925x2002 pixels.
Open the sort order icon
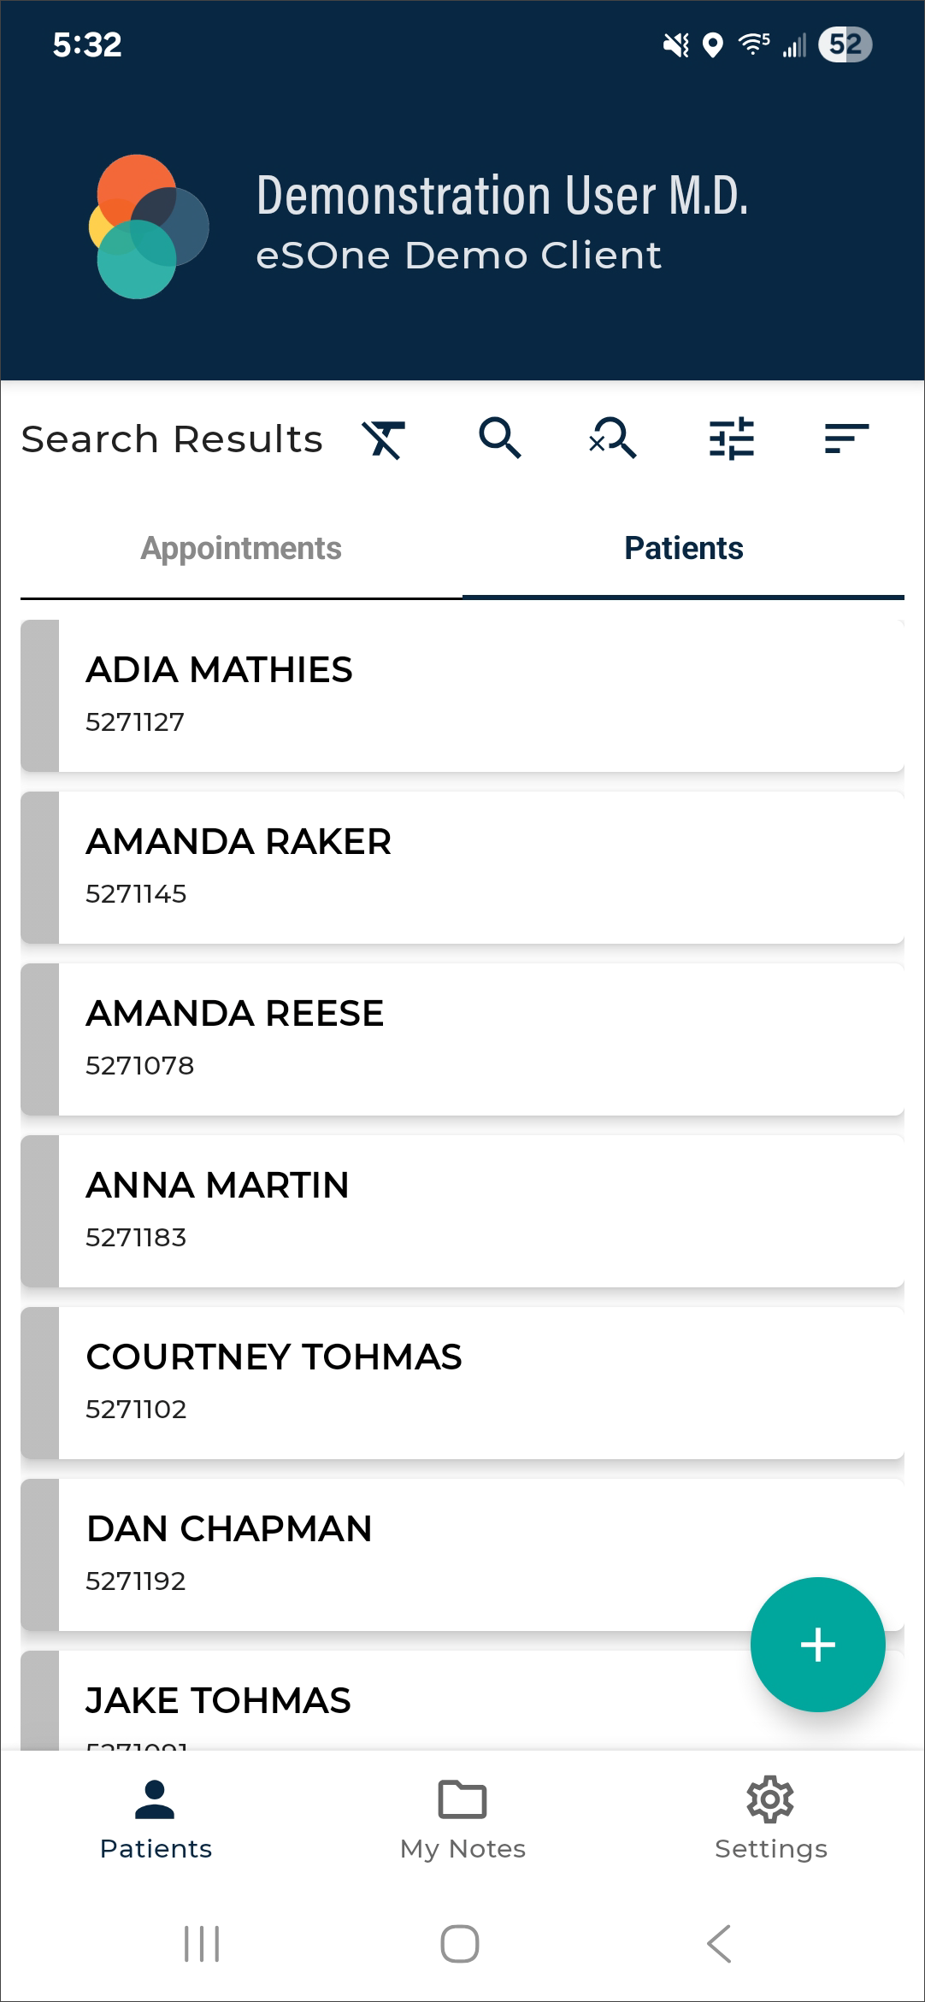846,439
